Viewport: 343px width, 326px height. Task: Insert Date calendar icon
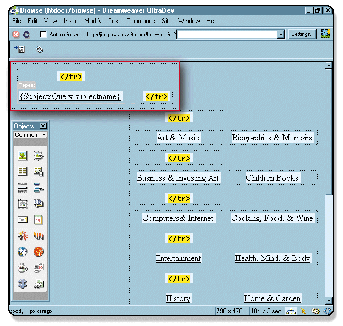(x=39, y=220)
